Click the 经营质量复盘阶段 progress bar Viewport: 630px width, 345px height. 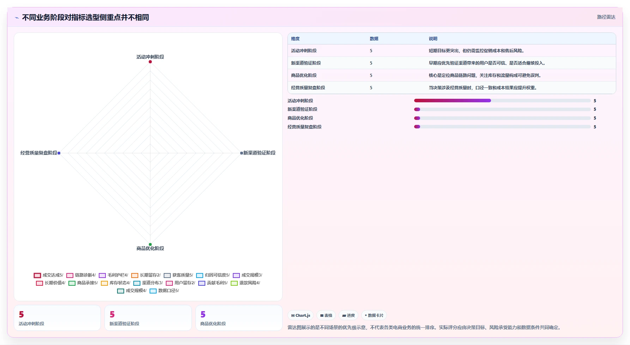[x=502, y=127]
